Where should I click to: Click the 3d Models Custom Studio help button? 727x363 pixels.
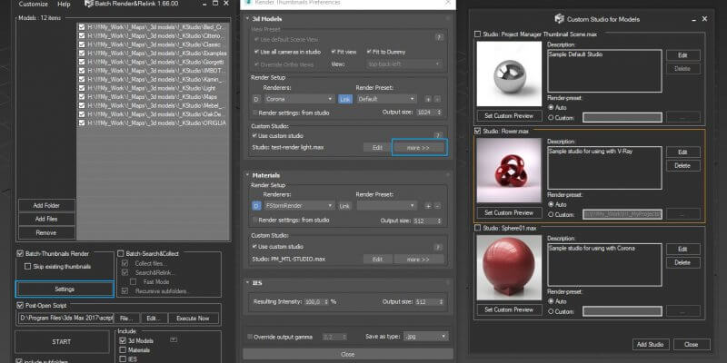click(x=439, y=135)
